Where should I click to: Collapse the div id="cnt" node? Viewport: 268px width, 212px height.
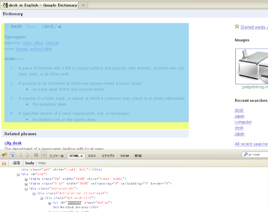(x=18, y=174)
